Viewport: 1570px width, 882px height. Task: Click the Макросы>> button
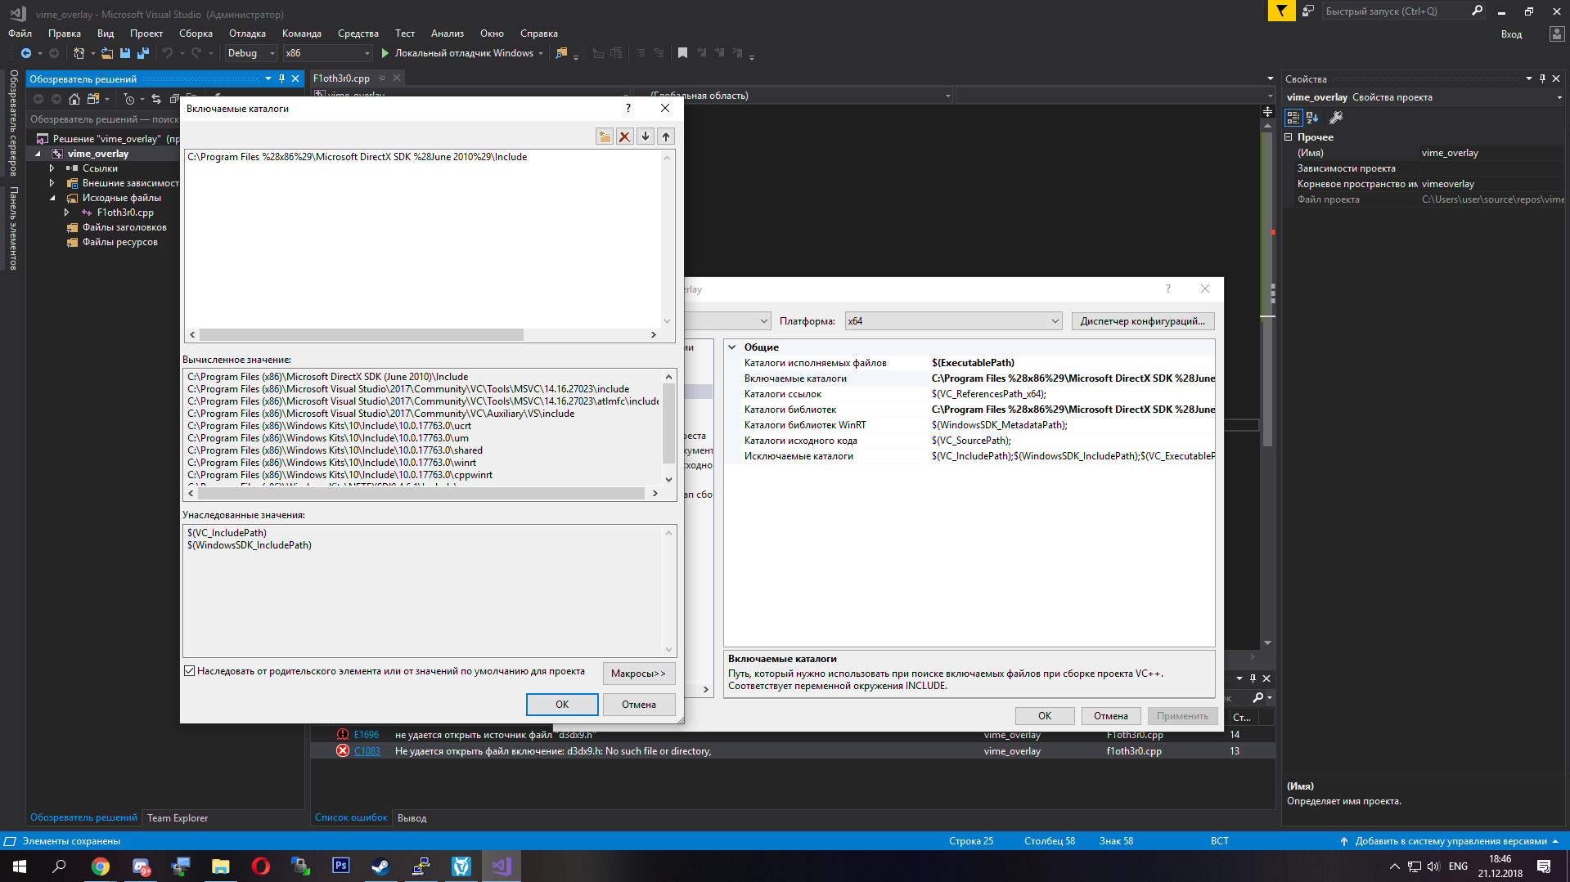click(x=638, y=674)
